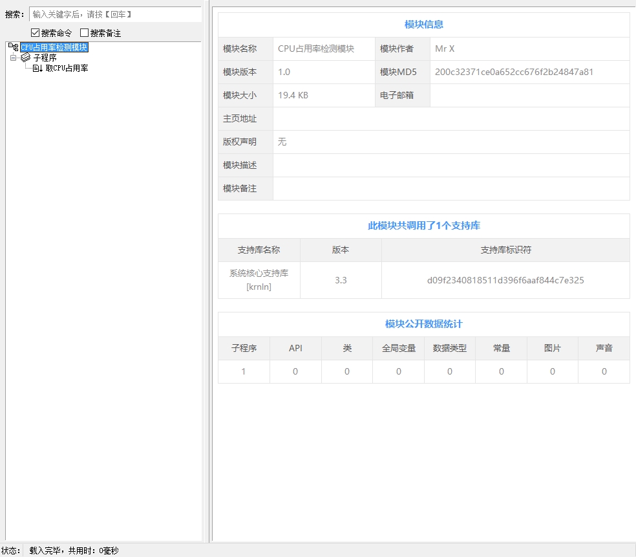The image size is (636, 557).
Task: Click the module author value Mr X
Action: coord(445,49)
